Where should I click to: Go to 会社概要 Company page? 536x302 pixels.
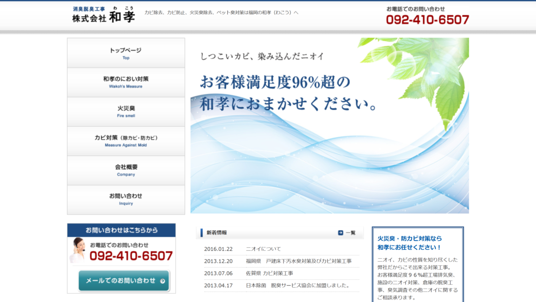tap(126, 171)
